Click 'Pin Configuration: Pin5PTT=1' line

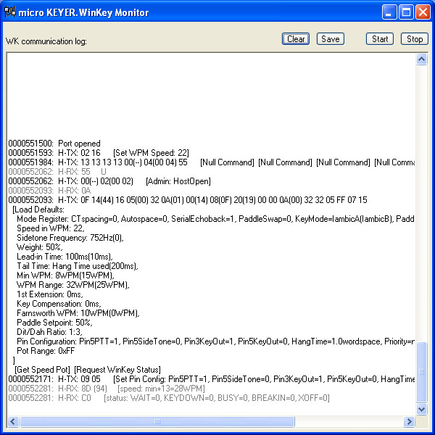[x=215, y=341]
